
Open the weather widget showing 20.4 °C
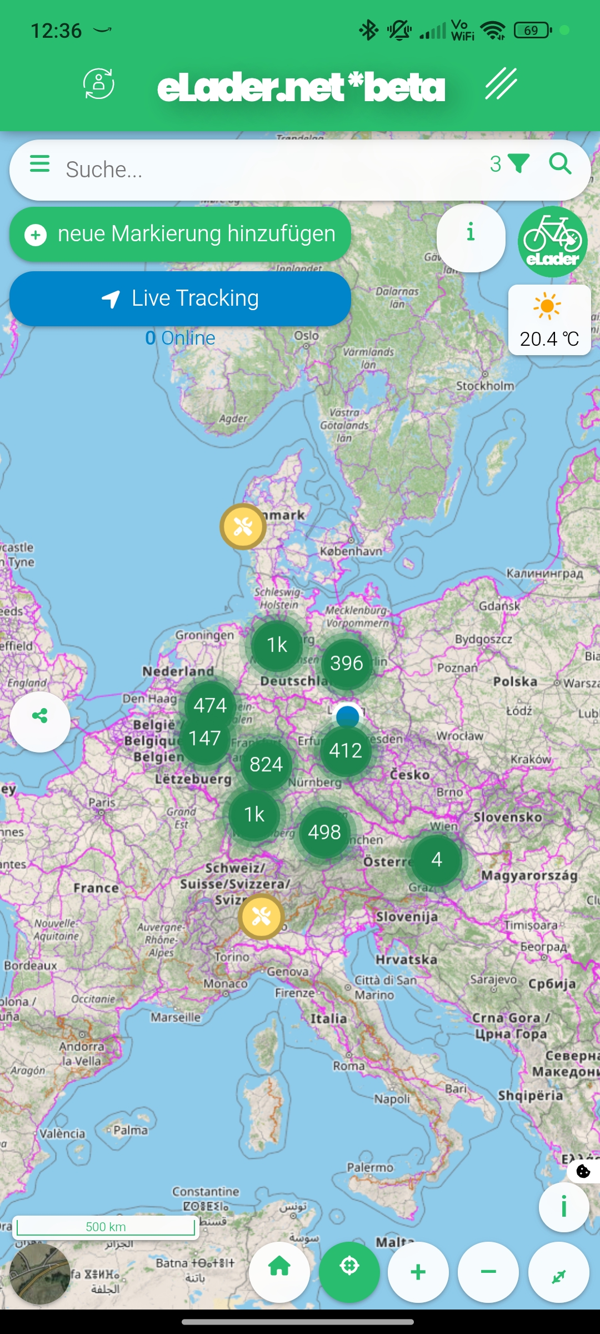click(549, 320)
